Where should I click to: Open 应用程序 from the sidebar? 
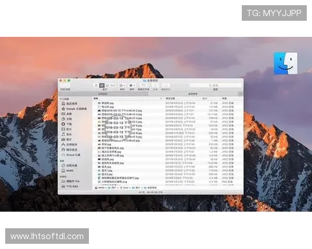pos(71,144)
